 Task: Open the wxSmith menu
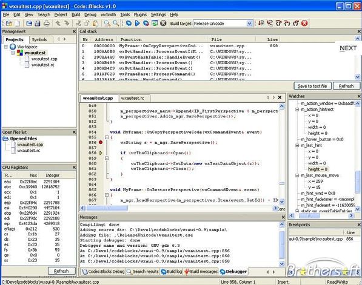click(x=108, y=15)
